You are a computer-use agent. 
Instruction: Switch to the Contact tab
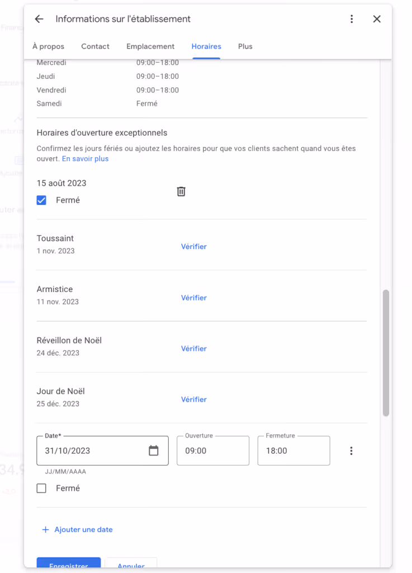pyautogui.click(x=95, y=46)
